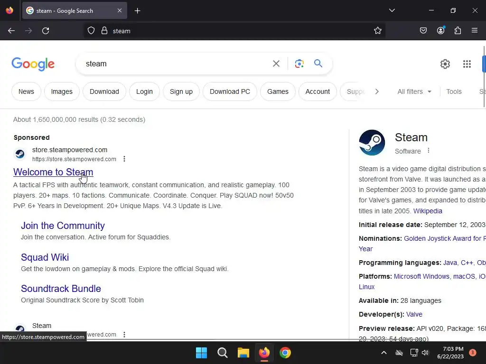Reload the page with refresh icon

point(46,31)
